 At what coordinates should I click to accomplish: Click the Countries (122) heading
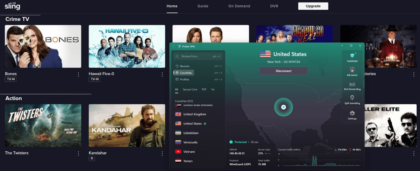184,101
